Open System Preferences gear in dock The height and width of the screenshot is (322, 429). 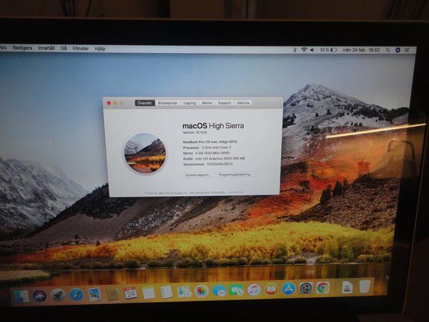click(x=306, y=288)
